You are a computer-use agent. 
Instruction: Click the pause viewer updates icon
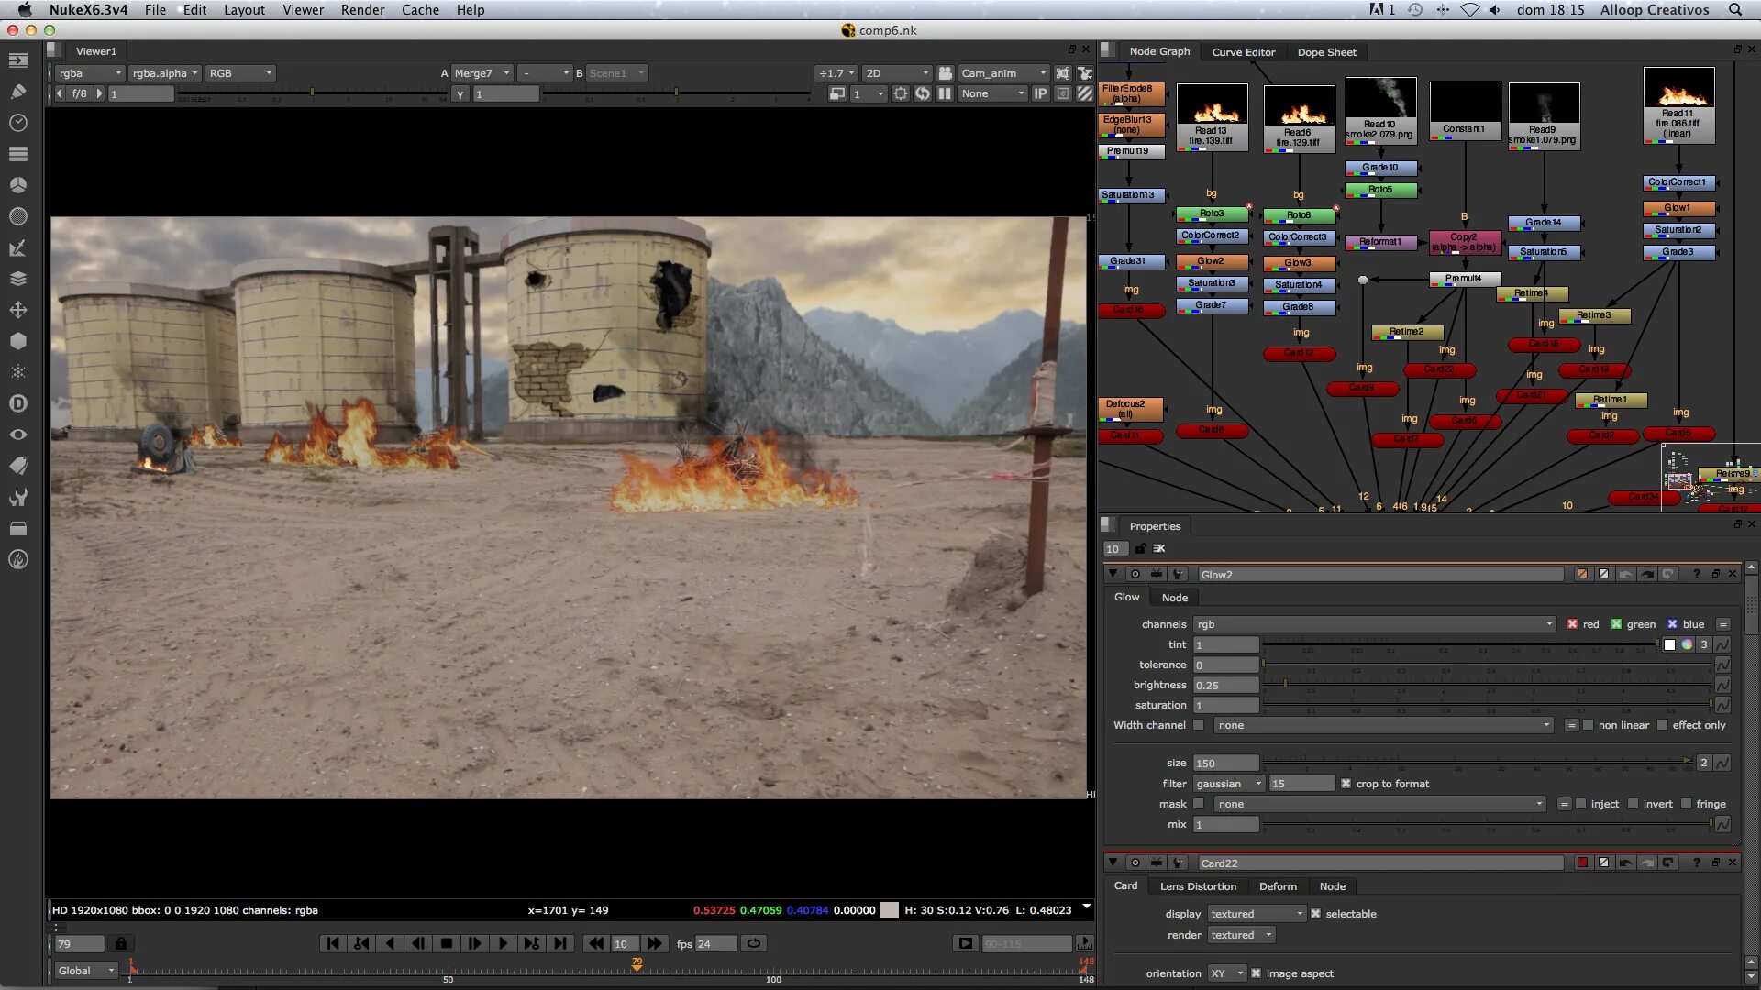pos(945,93)
